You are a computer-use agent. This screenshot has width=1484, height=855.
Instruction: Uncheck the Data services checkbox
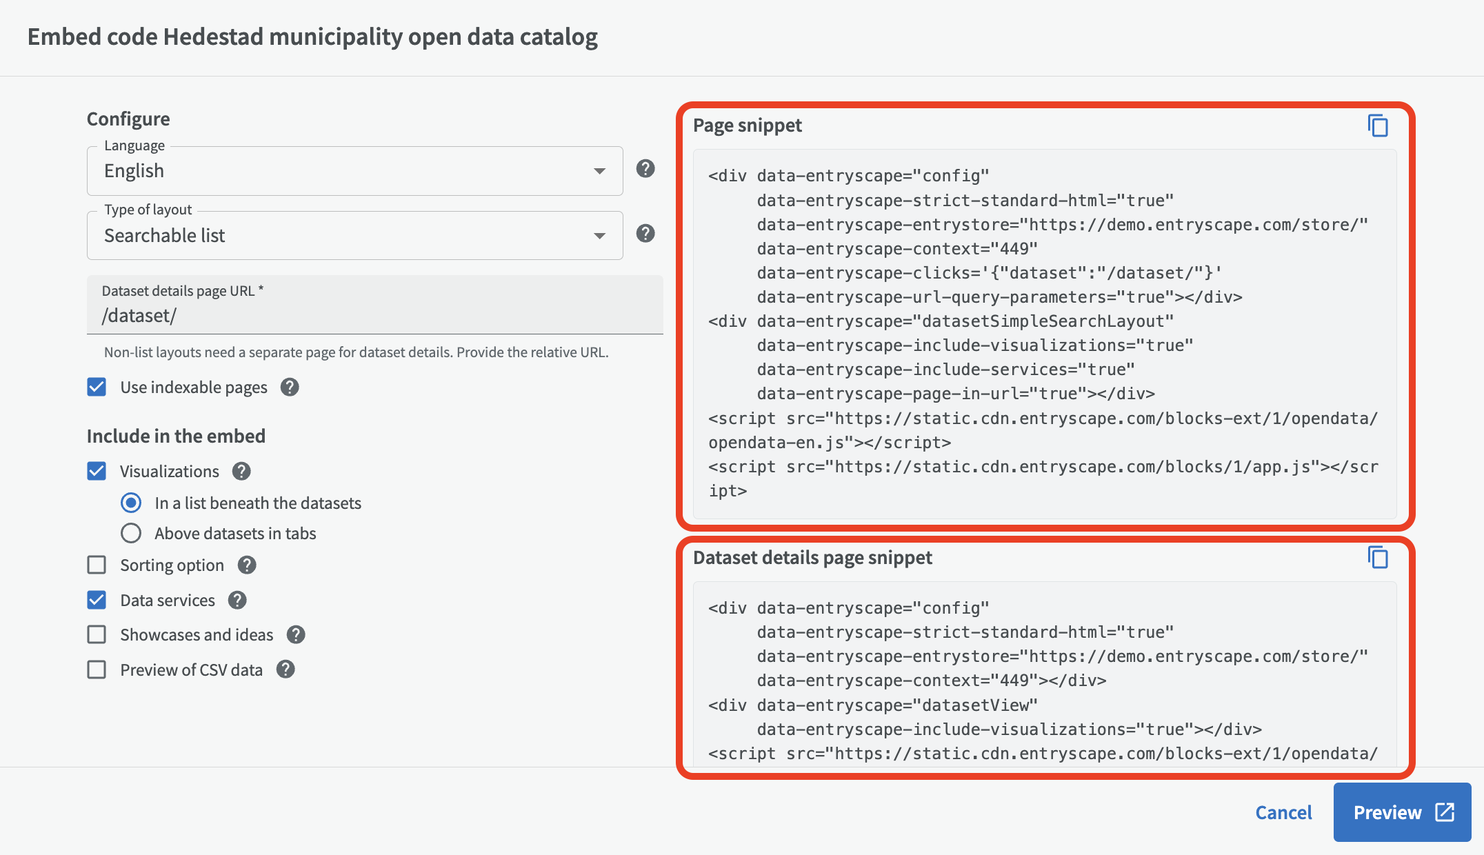(x=97, y=601)
